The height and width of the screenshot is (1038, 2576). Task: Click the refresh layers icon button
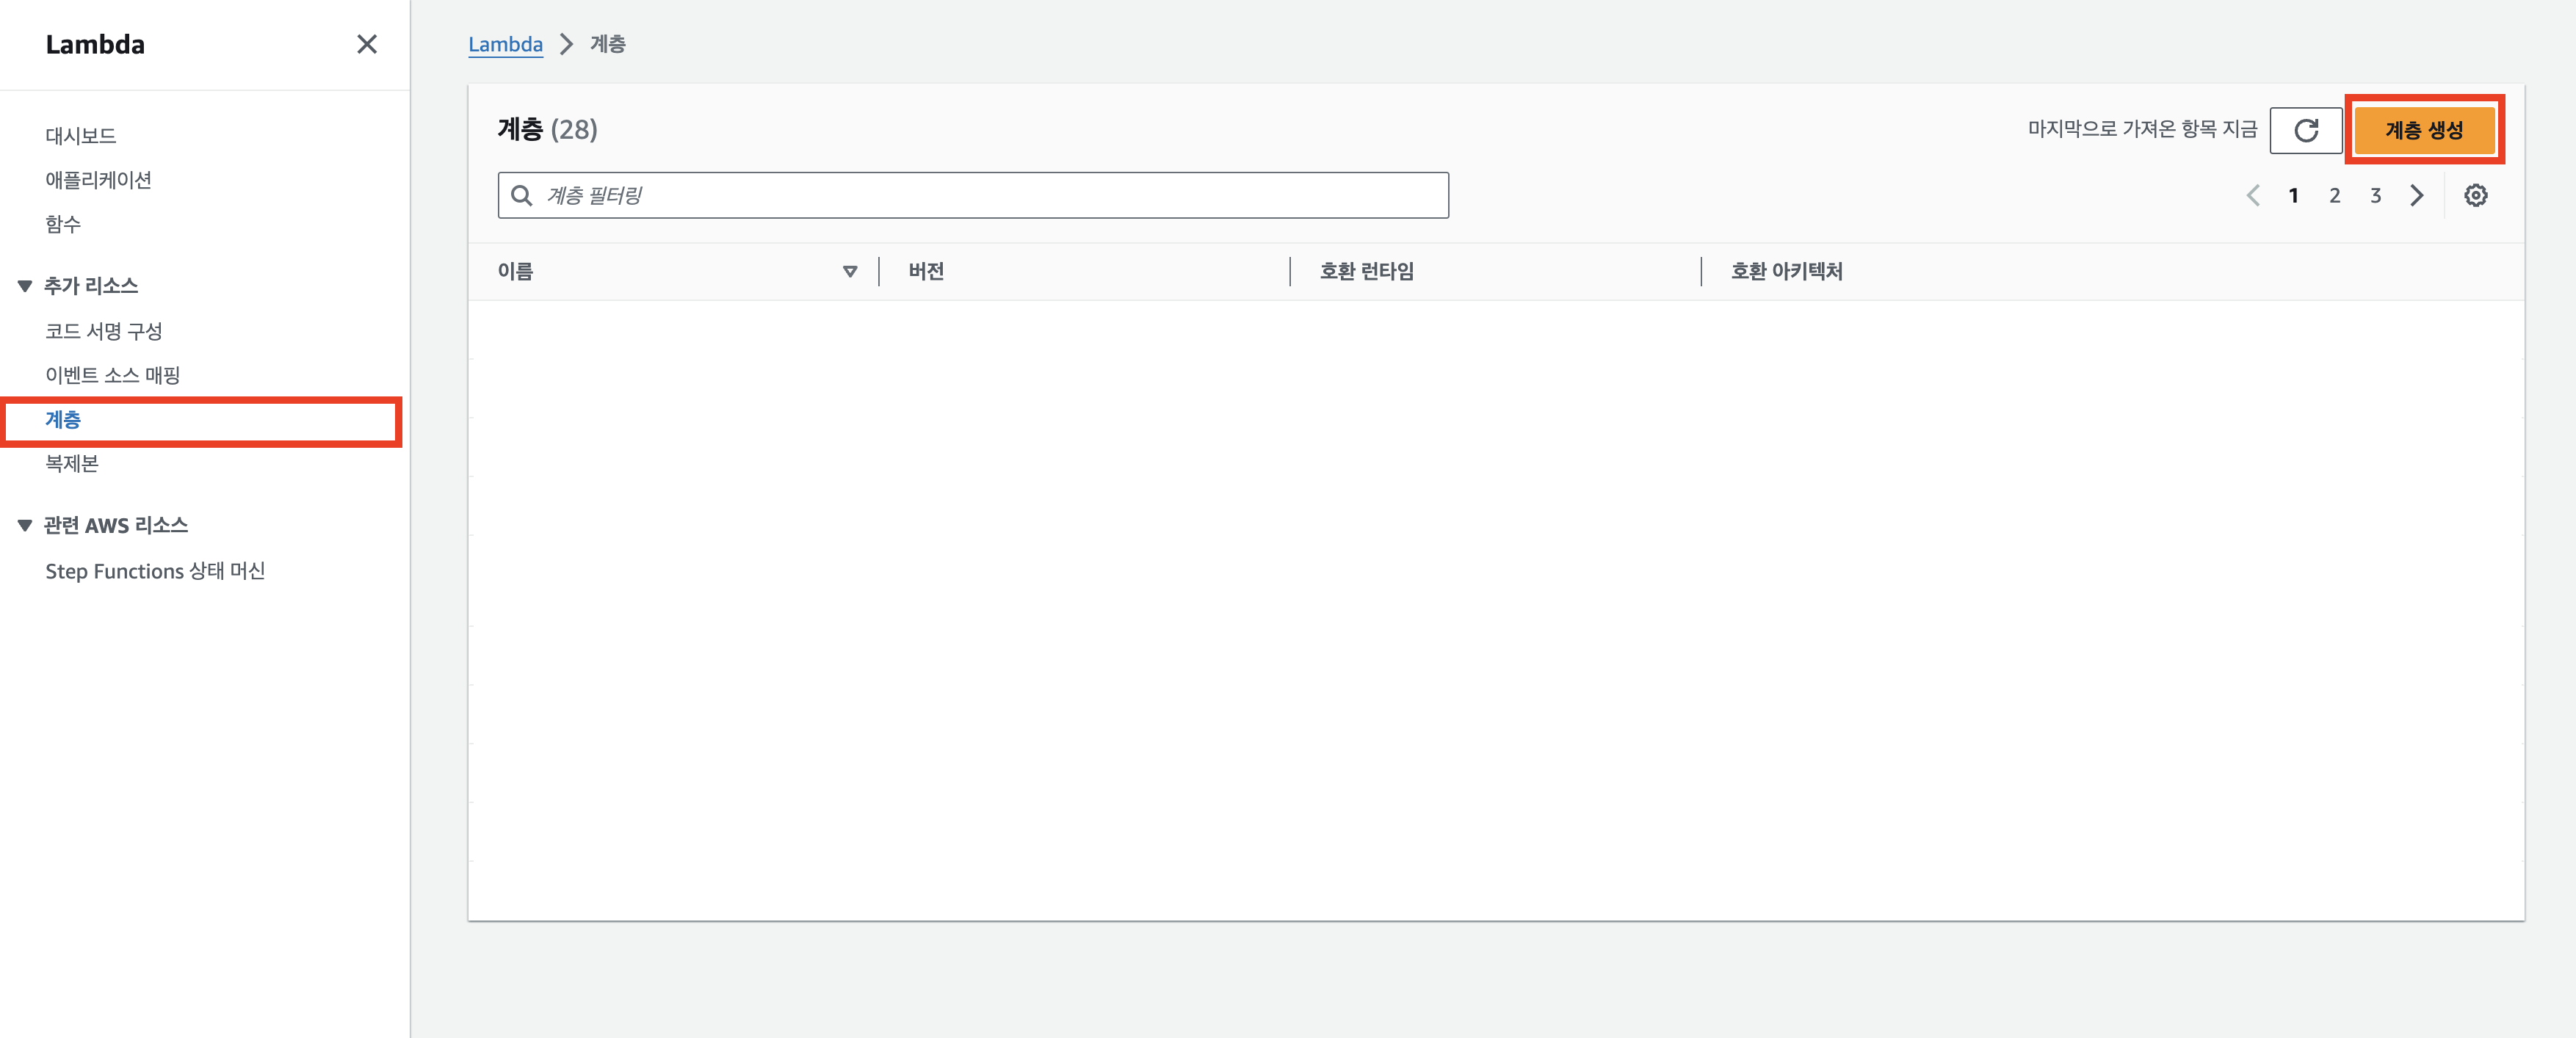point(2305,131)
